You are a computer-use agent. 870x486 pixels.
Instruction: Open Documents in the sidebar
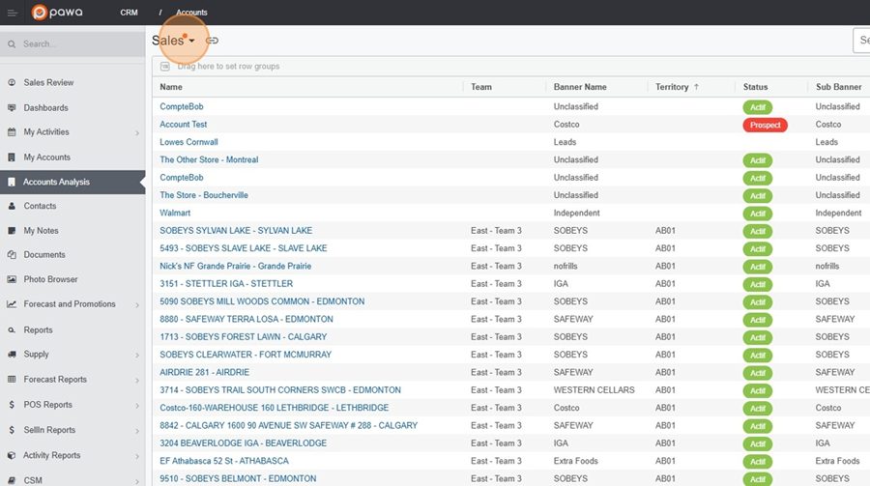(x=44, y=255)
